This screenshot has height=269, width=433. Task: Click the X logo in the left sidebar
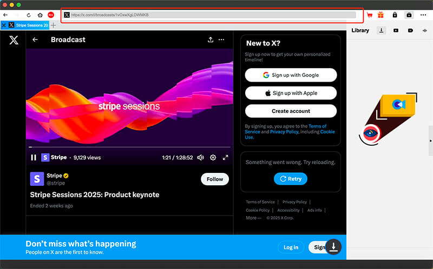point(14,40)
